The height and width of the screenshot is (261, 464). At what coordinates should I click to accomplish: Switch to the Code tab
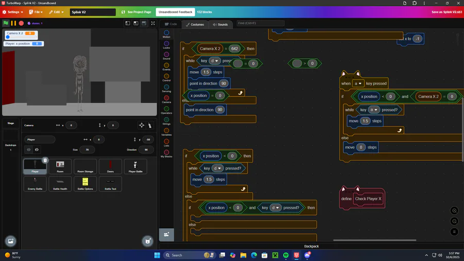pyautogui.click(x=171, y=24)
